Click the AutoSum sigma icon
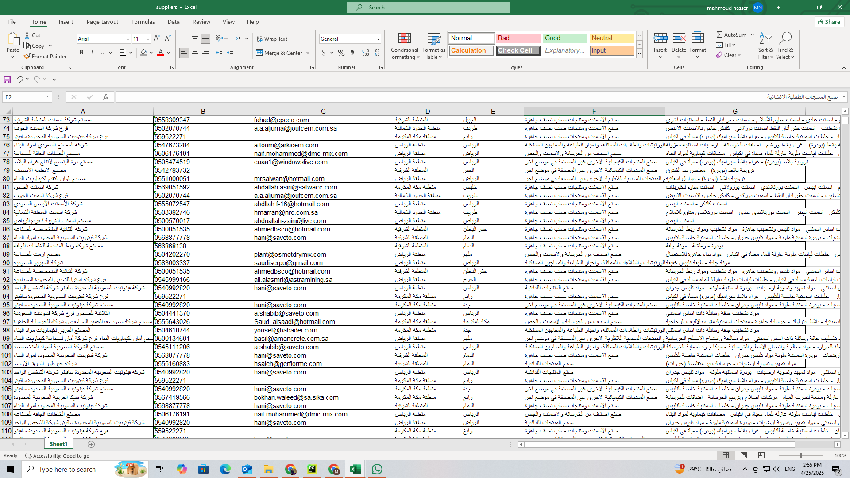This screenshot has width=850, height=478. pyautogui.click(x=719, y=35)
